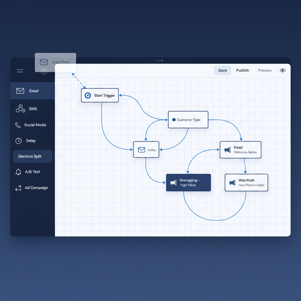301x301 pixels.
Task: Click megaphone icon in Web Push node
Action: tap(232, 183)
